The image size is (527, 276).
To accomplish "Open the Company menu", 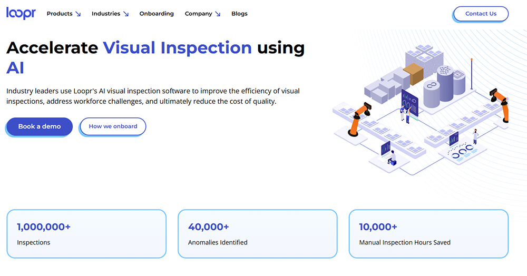I will point(198,14).
